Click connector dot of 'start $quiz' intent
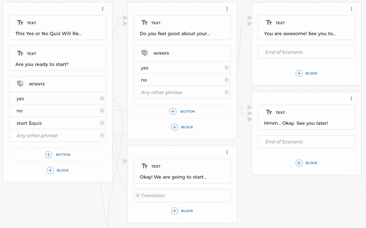 pos(102,123)
